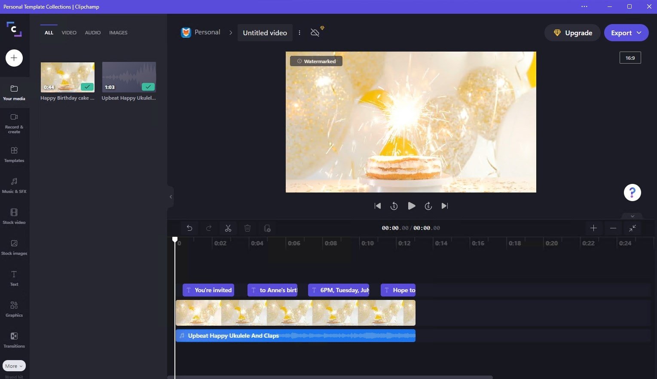657x379 pixels.
Task: Collapse the media panel with side arrow
Action: (171, 197)
